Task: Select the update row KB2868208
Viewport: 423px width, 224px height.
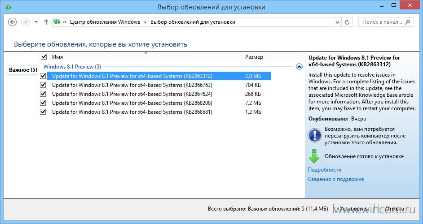Action: [x=159, y=103]
